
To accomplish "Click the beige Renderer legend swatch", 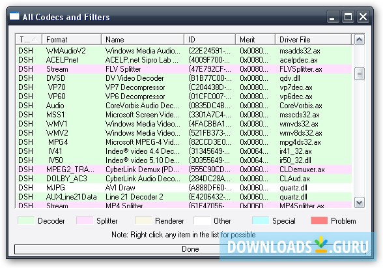I will (143, 220).
